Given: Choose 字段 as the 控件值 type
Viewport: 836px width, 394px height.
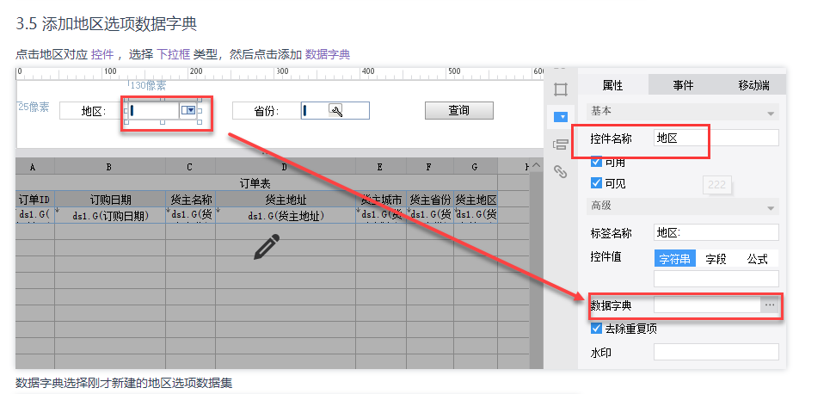Looking at the screenshot, I should click(x=716, y=258).
